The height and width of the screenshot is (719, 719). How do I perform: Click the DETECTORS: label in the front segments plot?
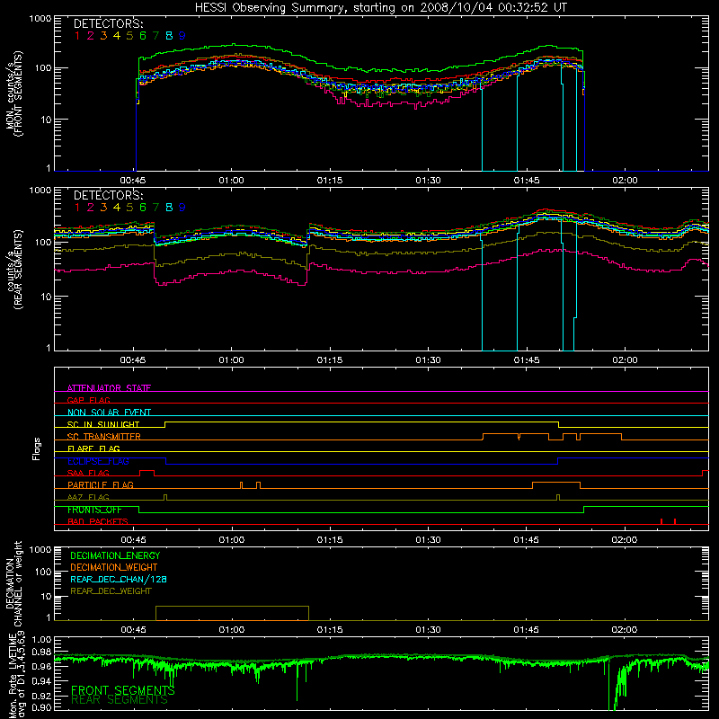point(108,24)
